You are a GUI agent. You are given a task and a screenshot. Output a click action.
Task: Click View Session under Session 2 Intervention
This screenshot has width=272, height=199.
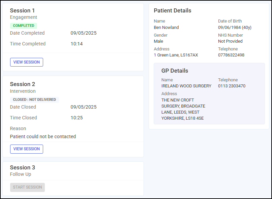[27, 149]
